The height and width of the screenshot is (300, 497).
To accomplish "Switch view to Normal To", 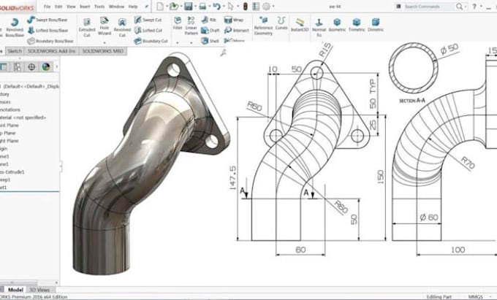I will (319, 27).
